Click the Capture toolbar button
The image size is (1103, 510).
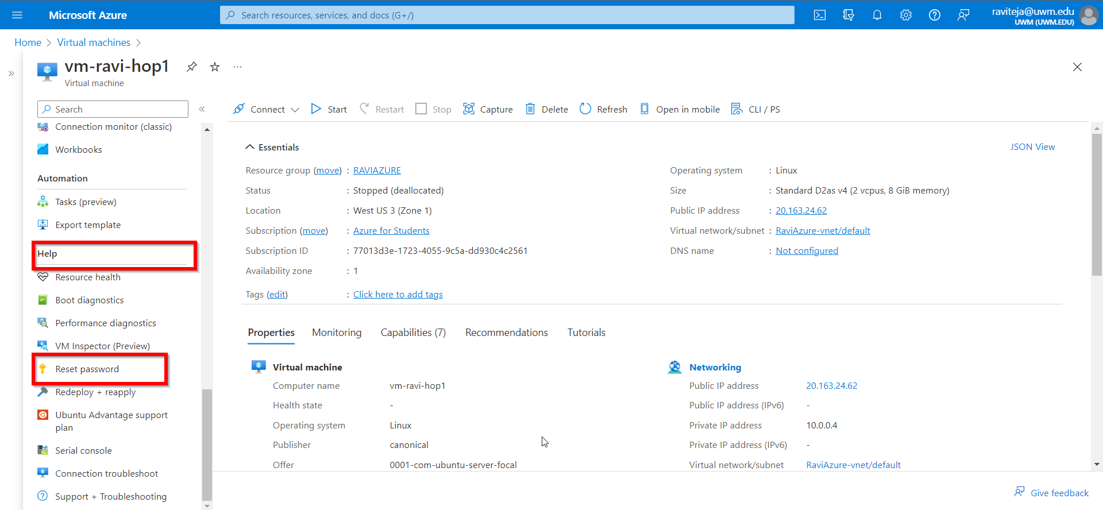pos(488,109)
